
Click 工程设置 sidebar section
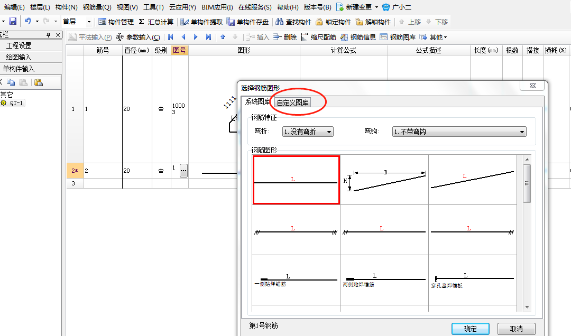point(31,45)
